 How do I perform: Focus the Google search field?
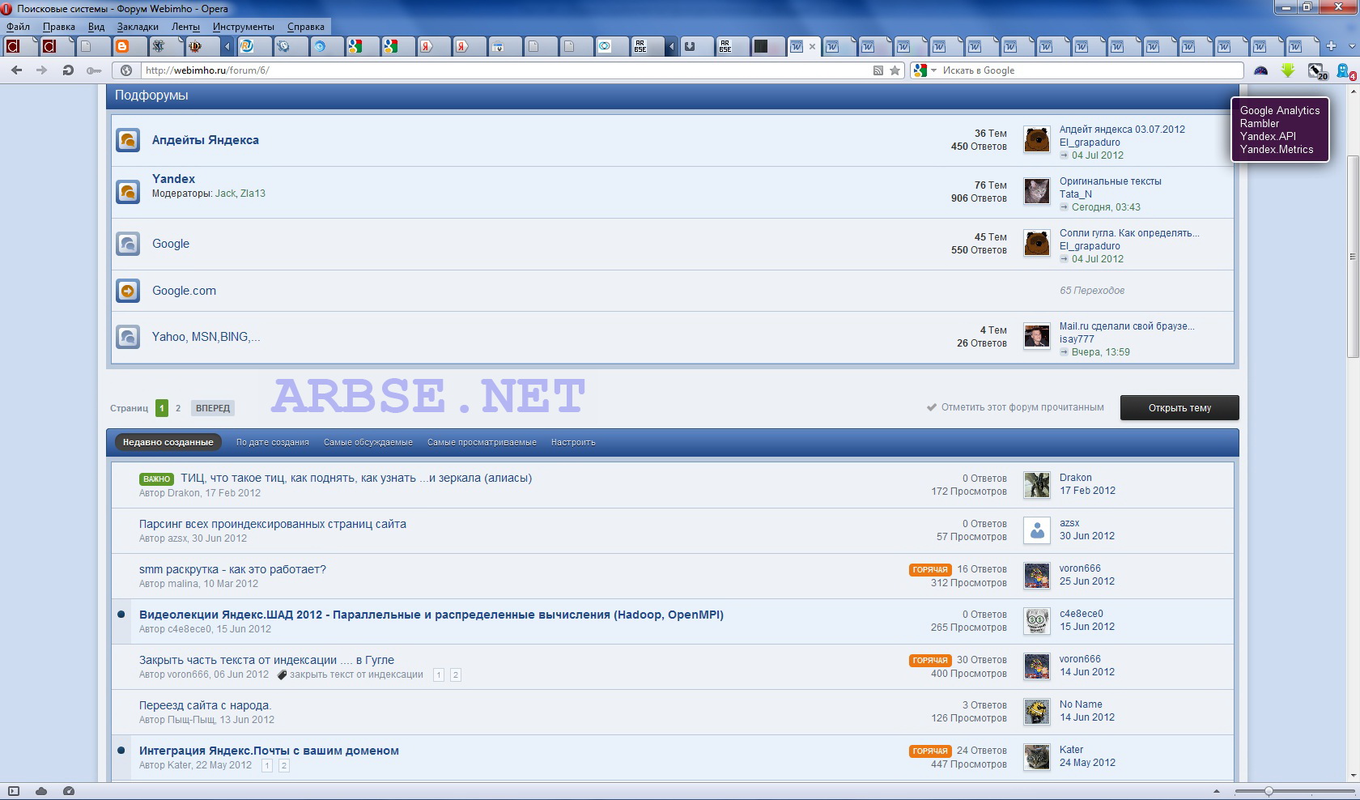[x=1089, y=70]
